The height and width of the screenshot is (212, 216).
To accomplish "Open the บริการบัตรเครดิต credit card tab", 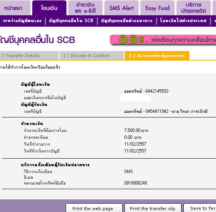I will (194, 8).
